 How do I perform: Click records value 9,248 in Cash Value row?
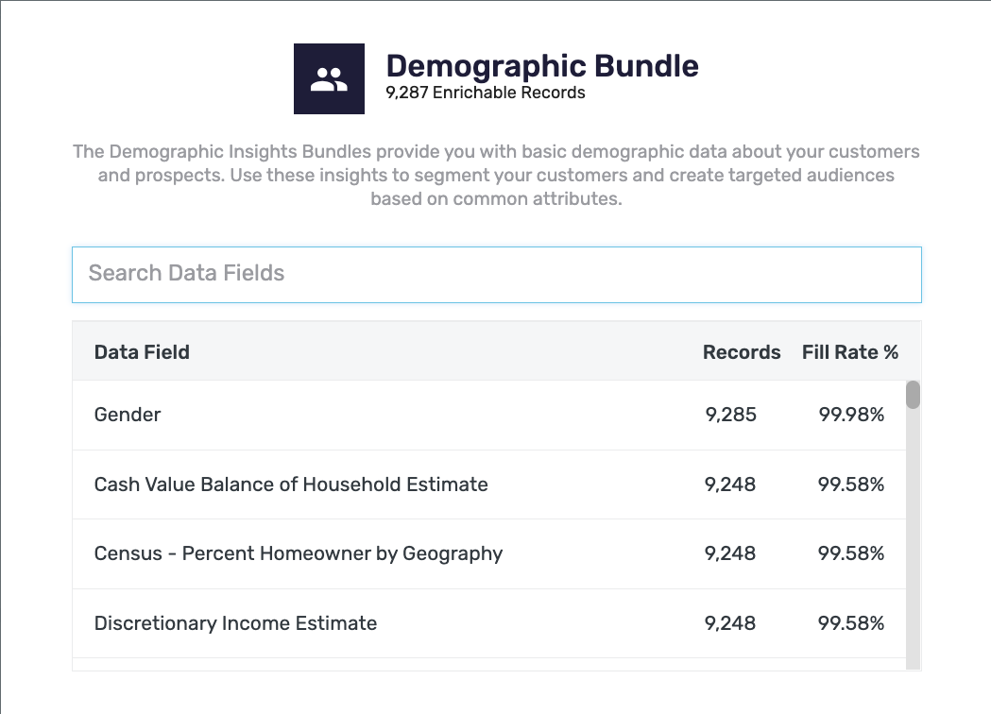point(730,484)
